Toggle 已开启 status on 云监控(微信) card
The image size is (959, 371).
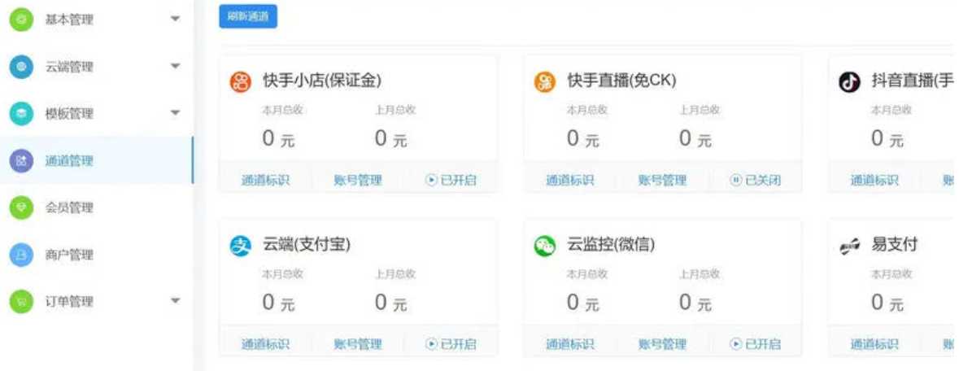756,344
